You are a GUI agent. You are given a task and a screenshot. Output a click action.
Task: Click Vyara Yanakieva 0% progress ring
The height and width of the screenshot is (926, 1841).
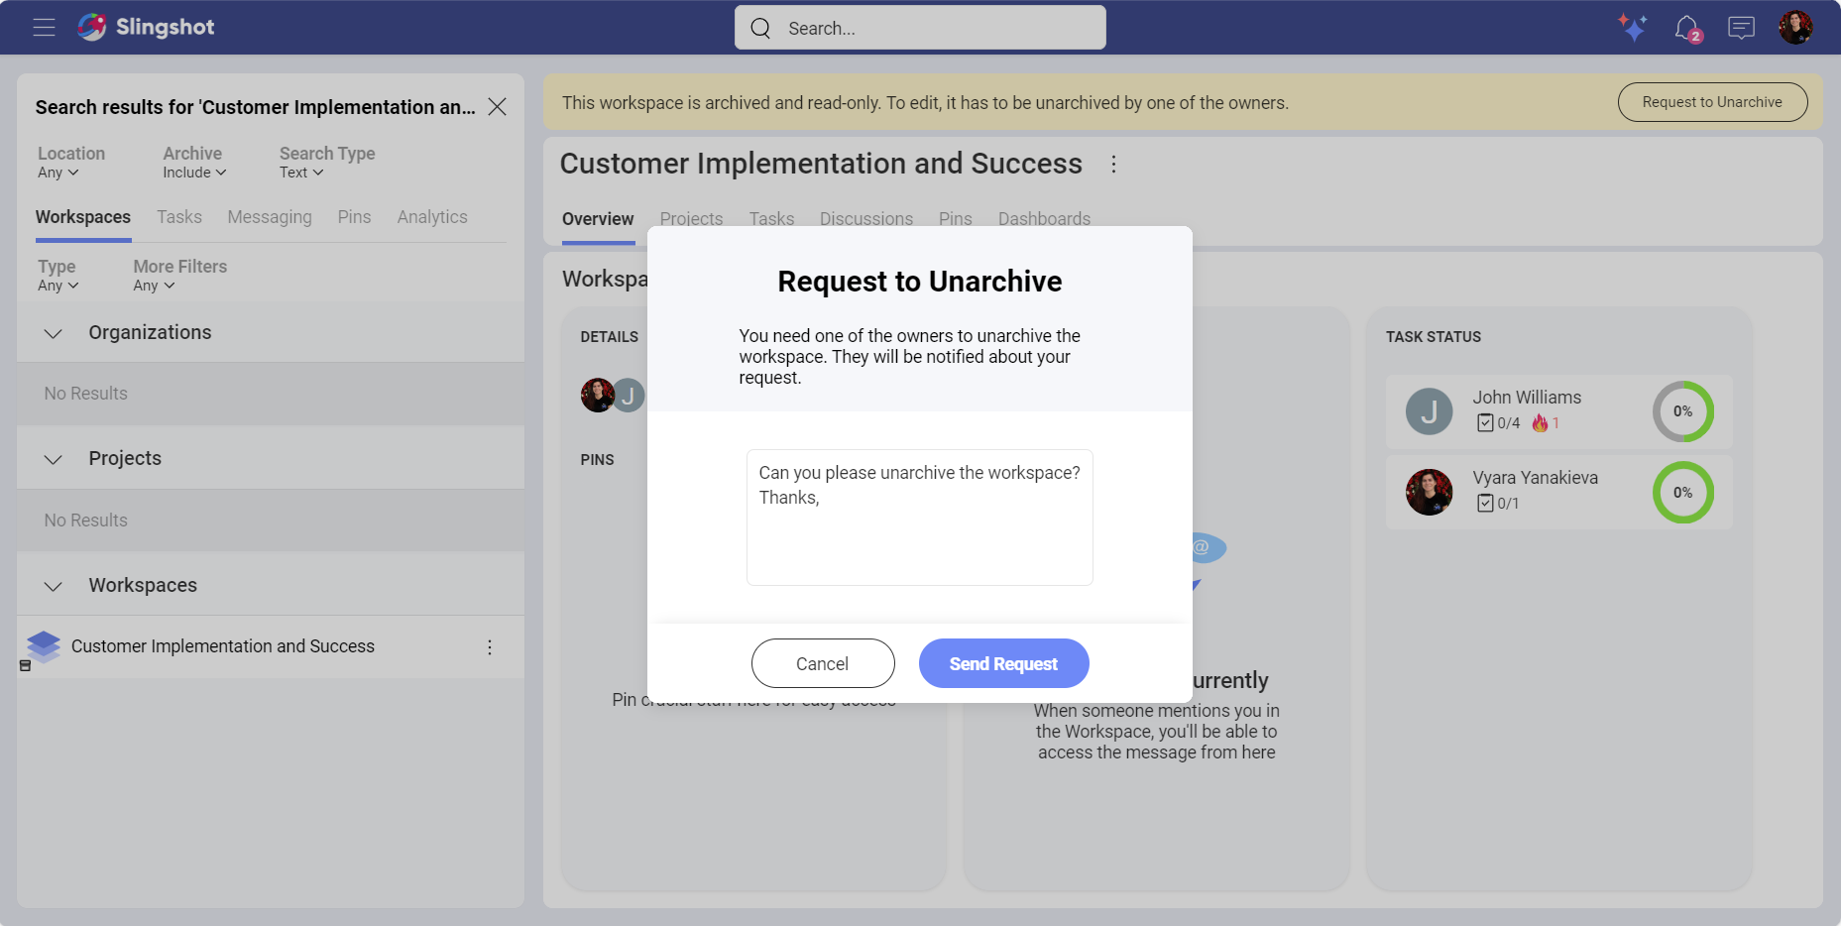coord(1682,492)
